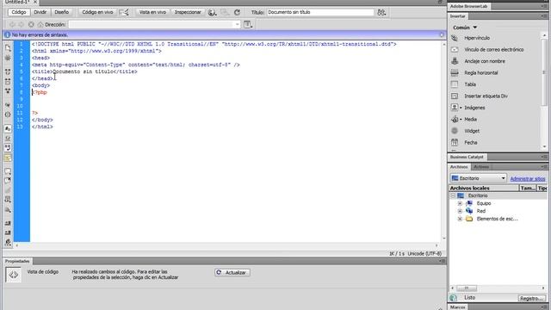The width and height of the screenshot is (551, 310).
Task: Expand the Equipo tree node
Action: [460, 203]
